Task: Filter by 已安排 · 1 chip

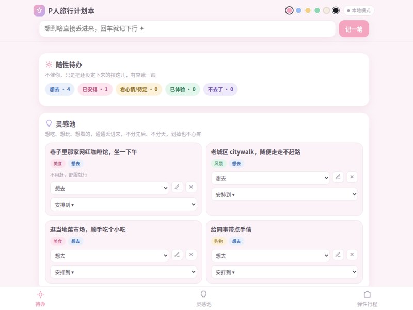Action: click(x=95, y=89)
